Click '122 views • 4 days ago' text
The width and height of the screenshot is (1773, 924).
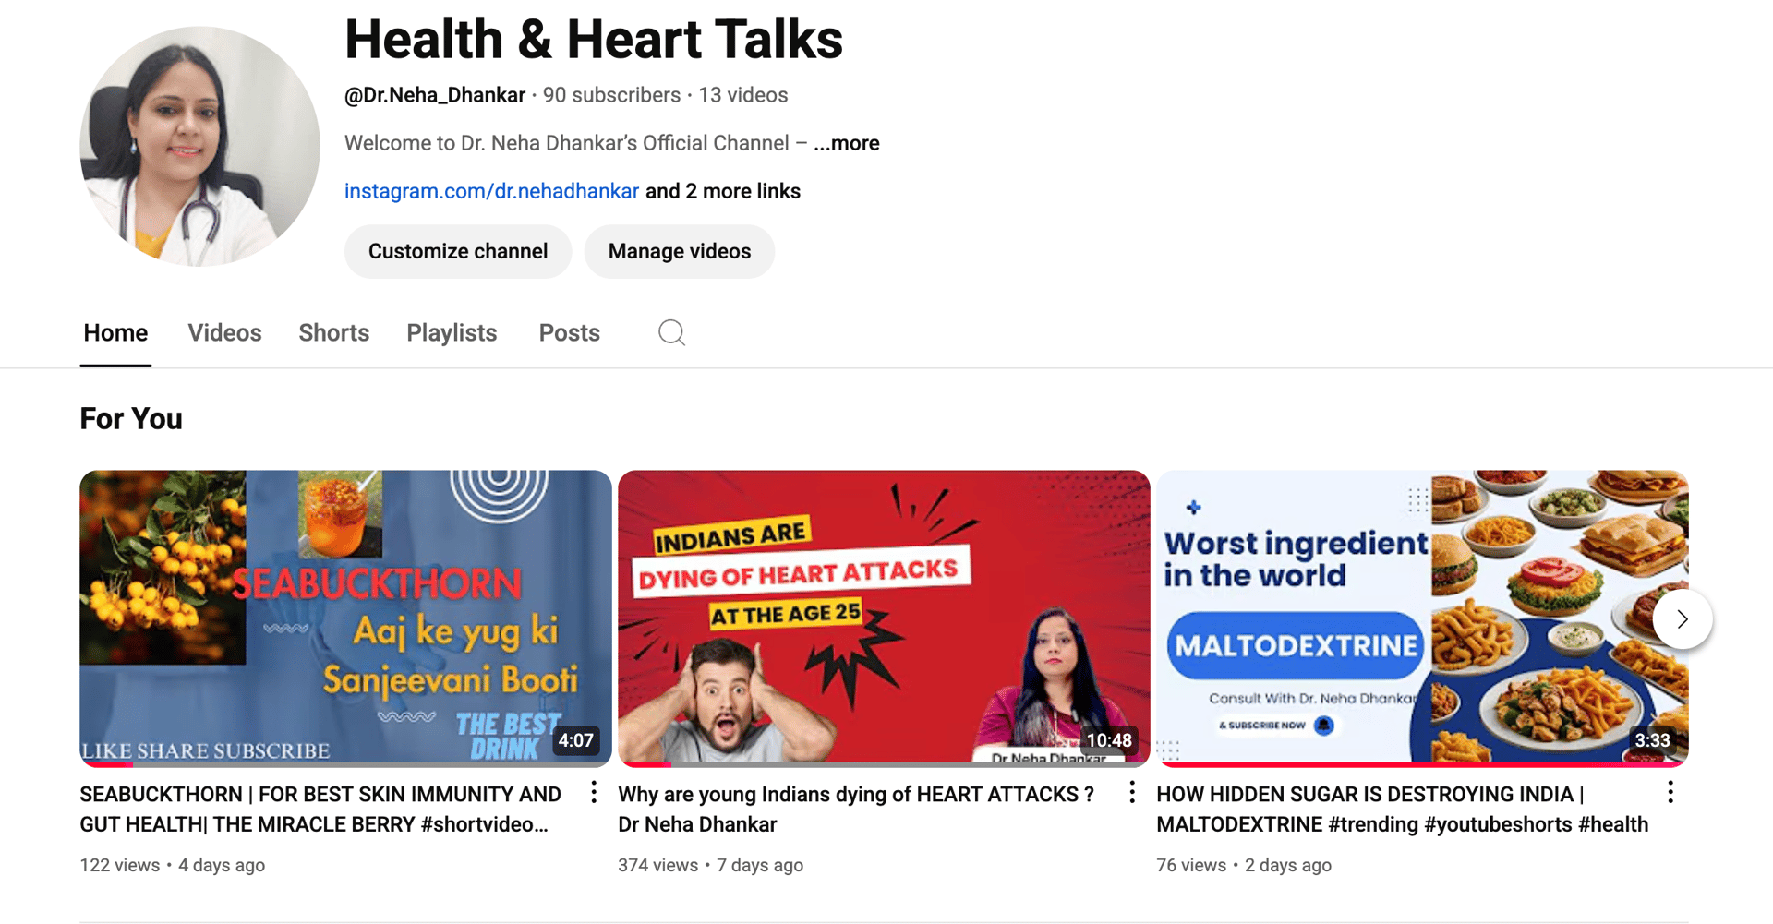(173, 866)
